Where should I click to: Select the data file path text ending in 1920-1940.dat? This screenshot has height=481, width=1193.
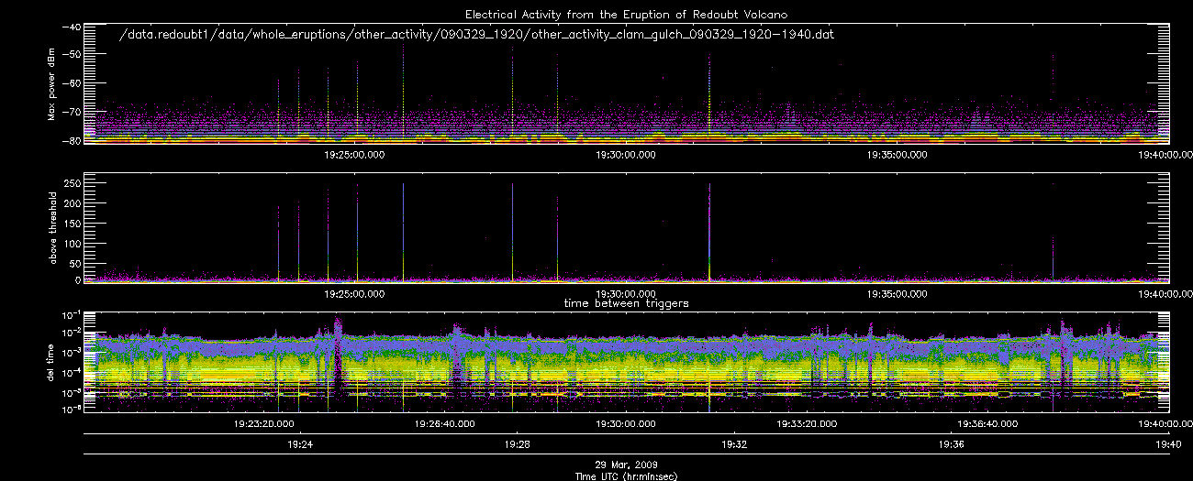tap(478, 35)
